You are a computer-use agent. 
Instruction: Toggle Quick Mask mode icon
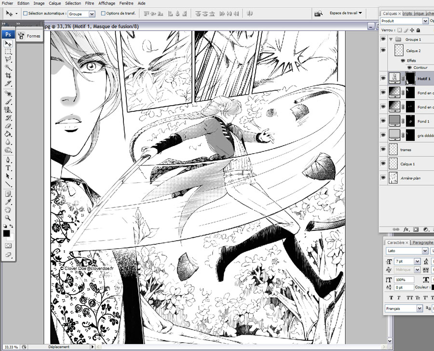point(8,245)
